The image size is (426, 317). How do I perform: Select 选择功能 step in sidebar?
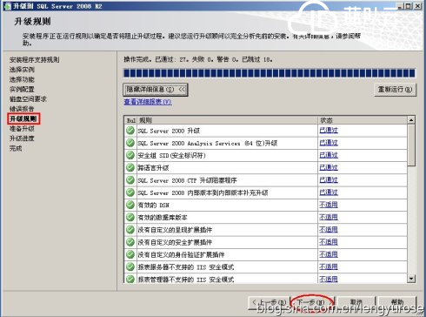click(x=22, y=79)
